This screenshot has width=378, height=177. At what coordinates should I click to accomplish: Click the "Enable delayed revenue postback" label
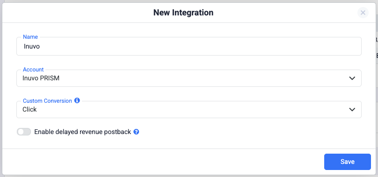[83, 132]
